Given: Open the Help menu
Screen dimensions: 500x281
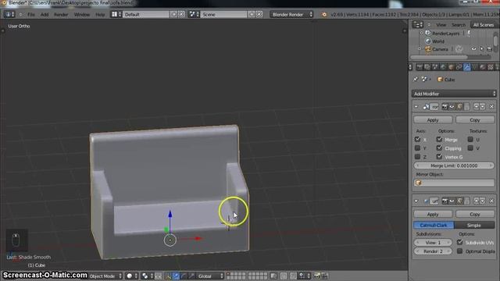Looking at the screenshot, I should [100, 15].
